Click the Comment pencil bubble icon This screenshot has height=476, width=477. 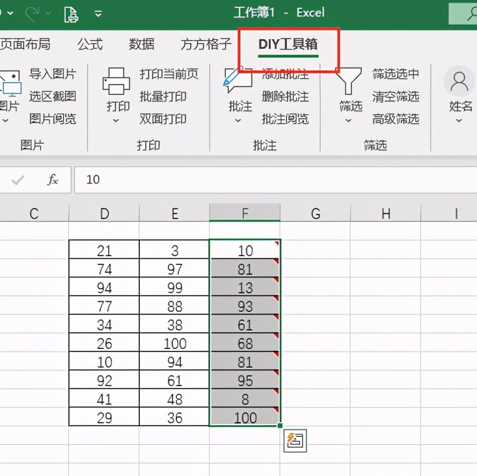point(238,80)
